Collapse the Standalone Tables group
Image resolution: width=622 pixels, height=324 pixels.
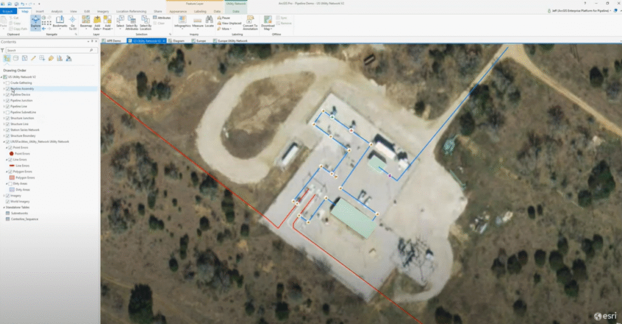4,207
